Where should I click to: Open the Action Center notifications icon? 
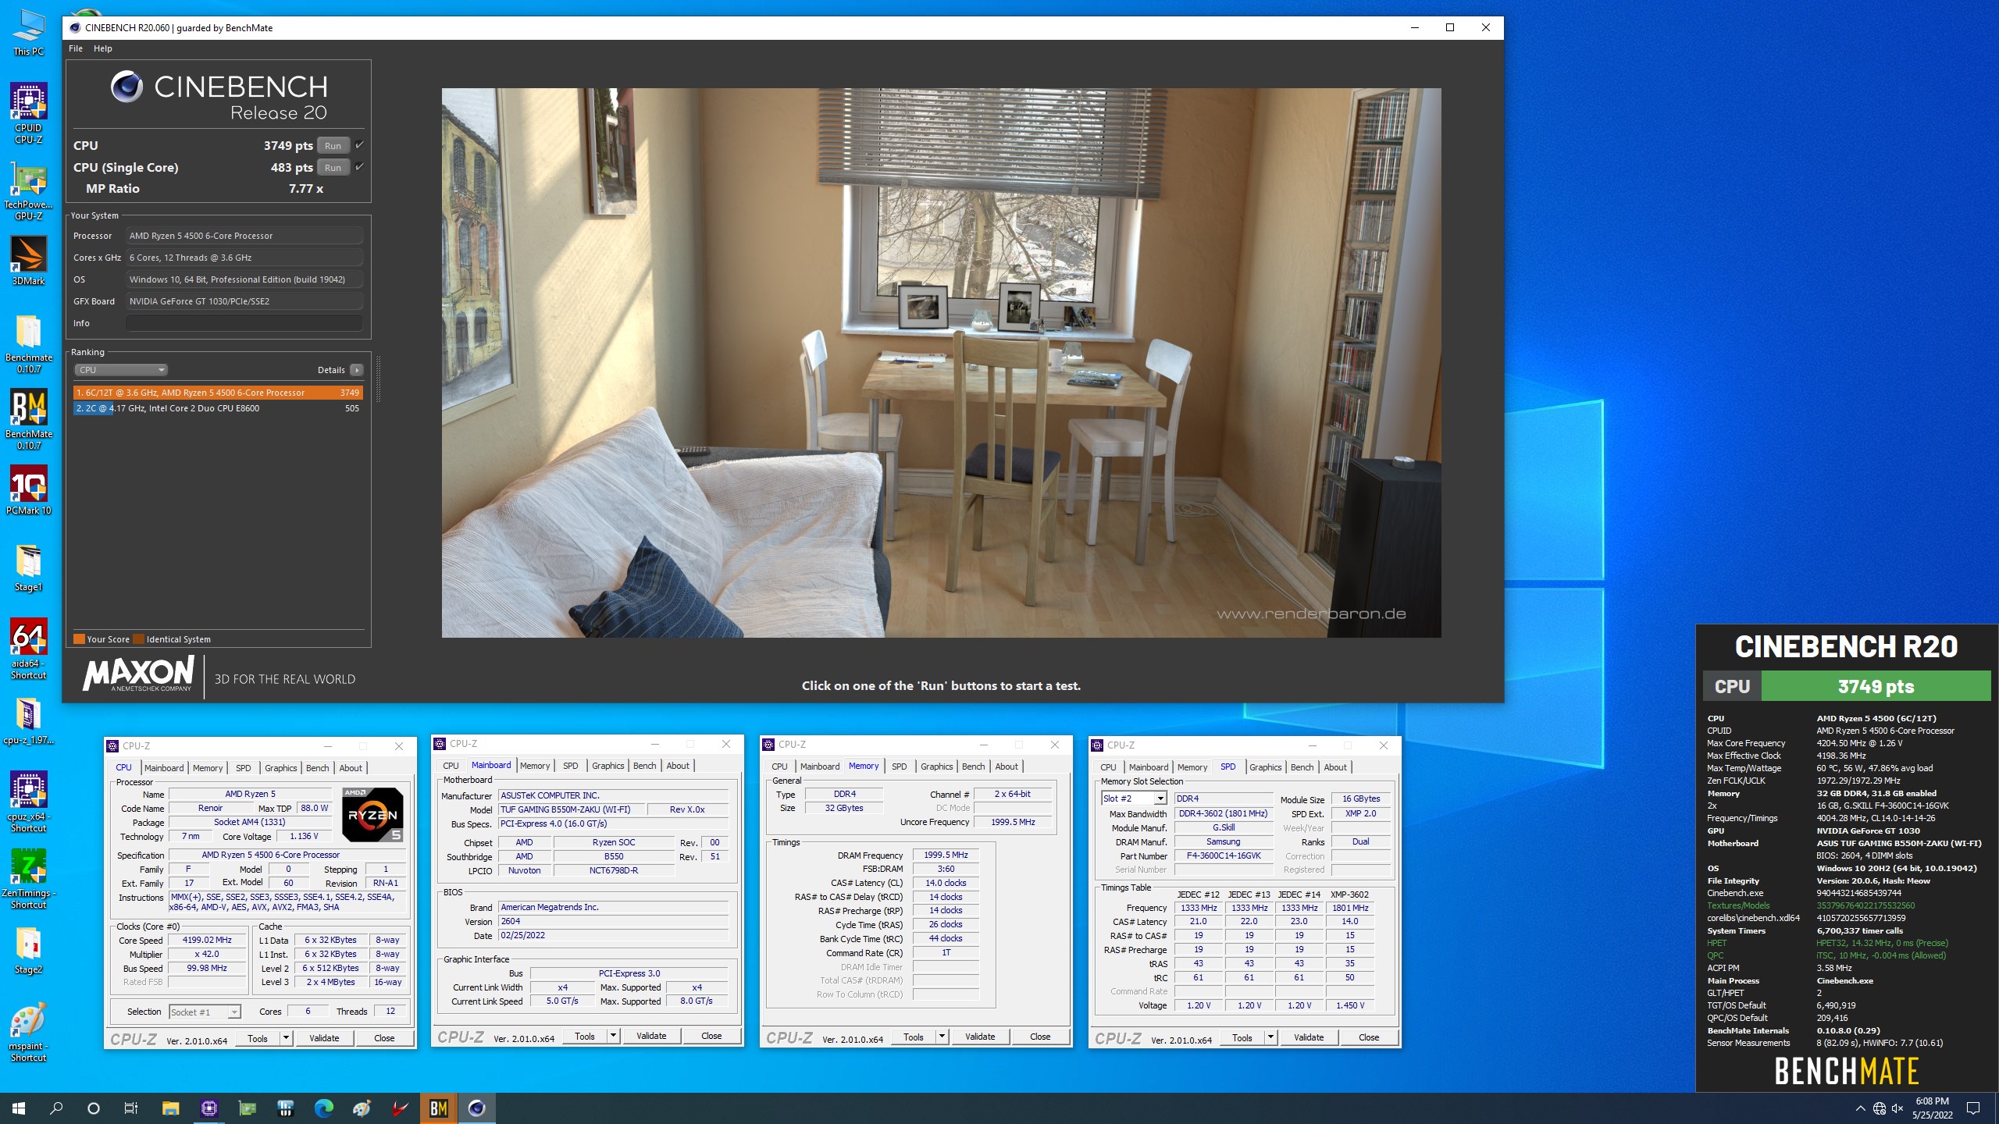click(x=1973, y=1108)
